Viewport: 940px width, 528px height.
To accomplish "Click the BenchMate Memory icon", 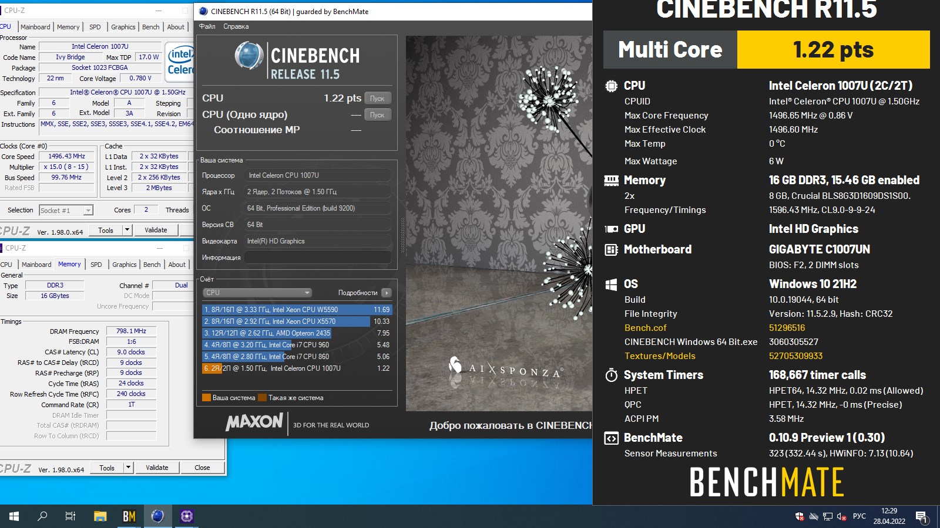I will pyautogui.click(x=611, y=181).
